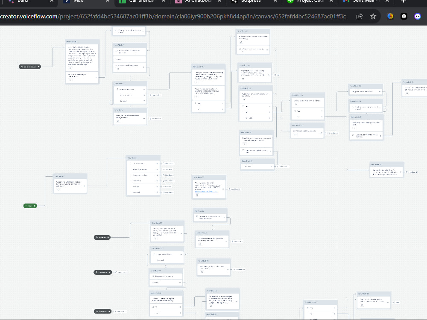The width and height of the screenshot is (427, 320).
Task: Select the New Block 8 header
Action: (82, 42)
